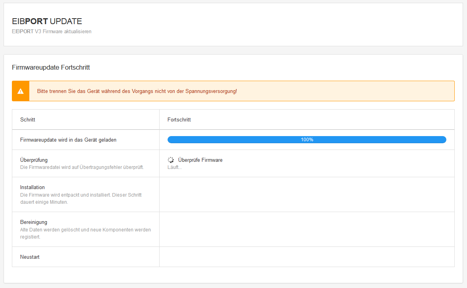Click the 'Installation' step label

click(x=32, y=188)
